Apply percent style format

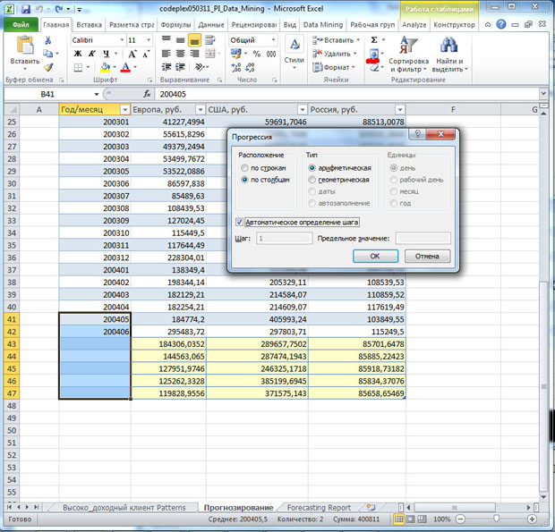[257, 54]
